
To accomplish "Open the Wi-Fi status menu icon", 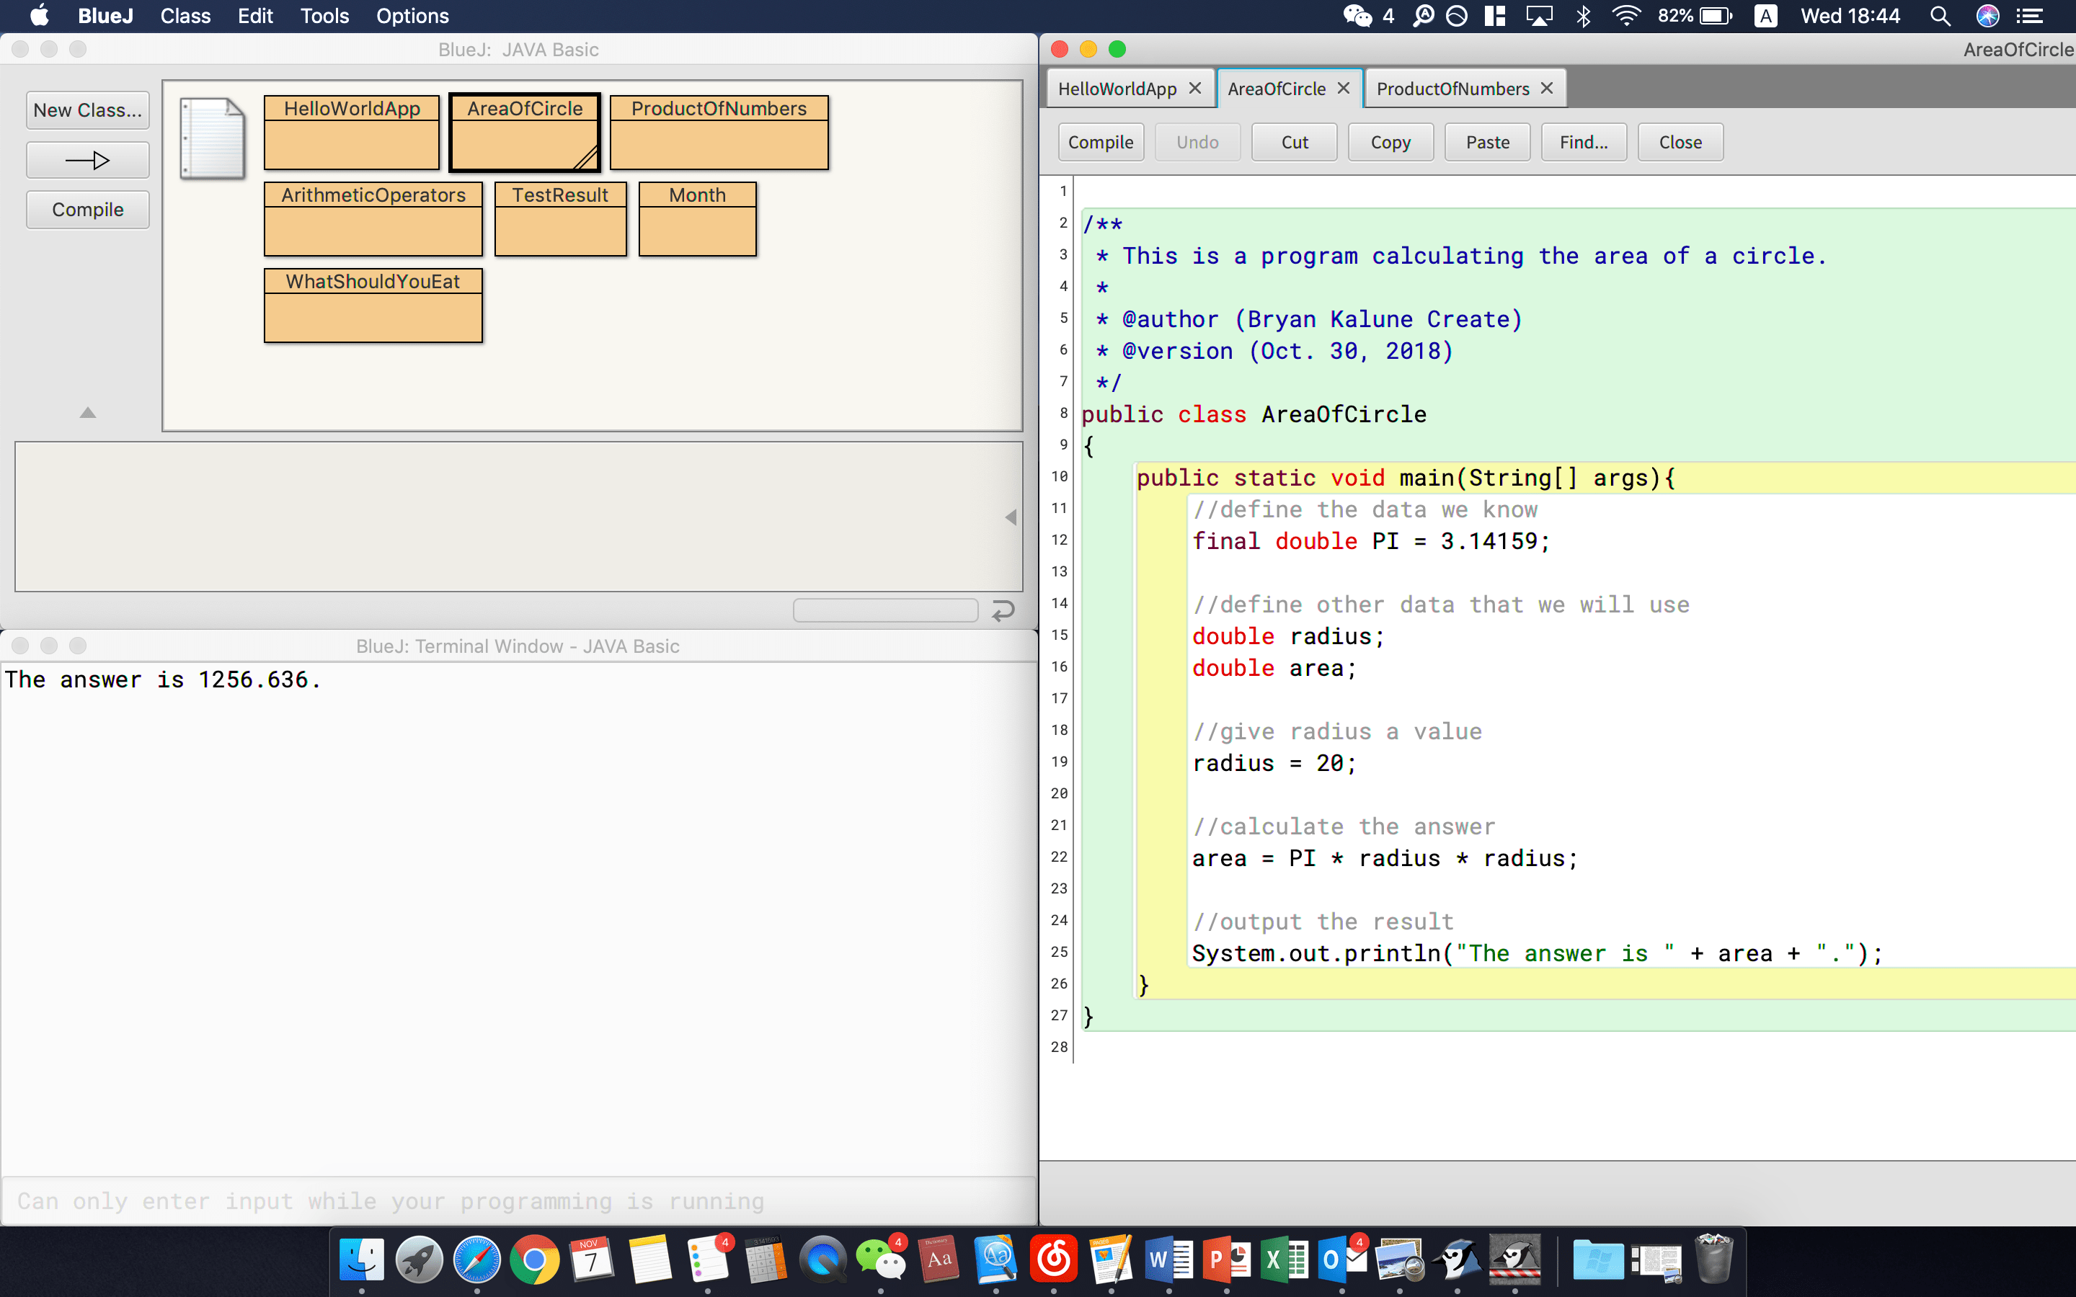I will [1625, 15].
